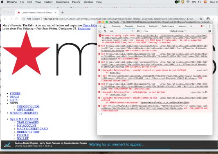Clear the console
Viewport: 218px width, 154px height.
tap(105, 31)
